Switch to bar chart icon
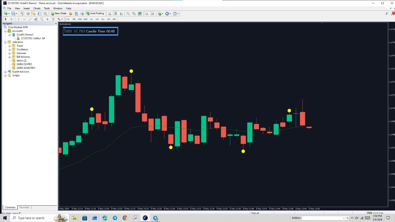Viewport: 395px width, 222px height. pos(110,14)
